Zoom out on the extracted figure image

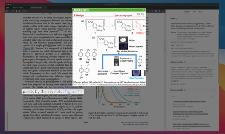pos(142,14)
